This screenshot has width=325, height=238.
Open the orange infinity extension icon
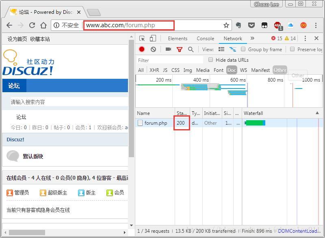click(303, 25)
